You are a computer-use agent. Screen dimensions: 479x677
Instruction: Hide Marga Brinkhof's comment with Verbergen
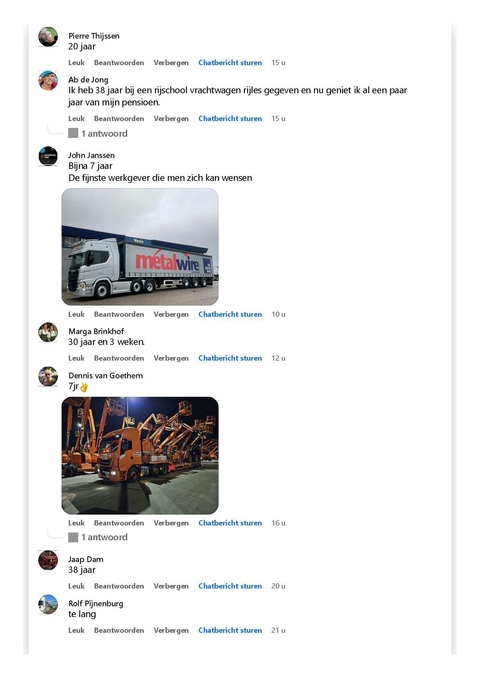(x=171, y=358)
